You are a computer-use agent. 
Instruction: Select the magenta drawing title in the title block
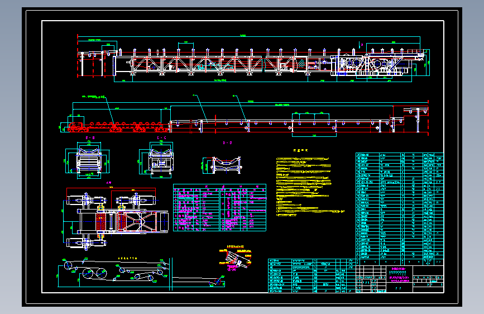pyautogui.click(x=399, y=275)
